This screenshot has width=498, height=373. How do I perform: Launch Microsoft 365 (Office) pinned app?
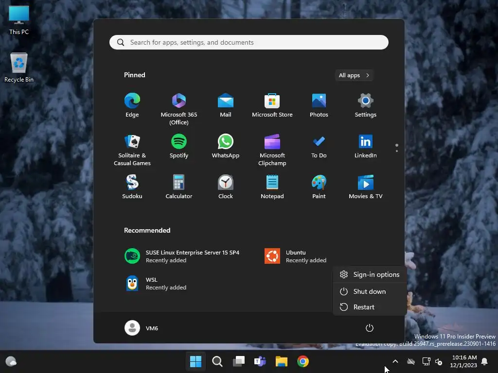[179, 109]
